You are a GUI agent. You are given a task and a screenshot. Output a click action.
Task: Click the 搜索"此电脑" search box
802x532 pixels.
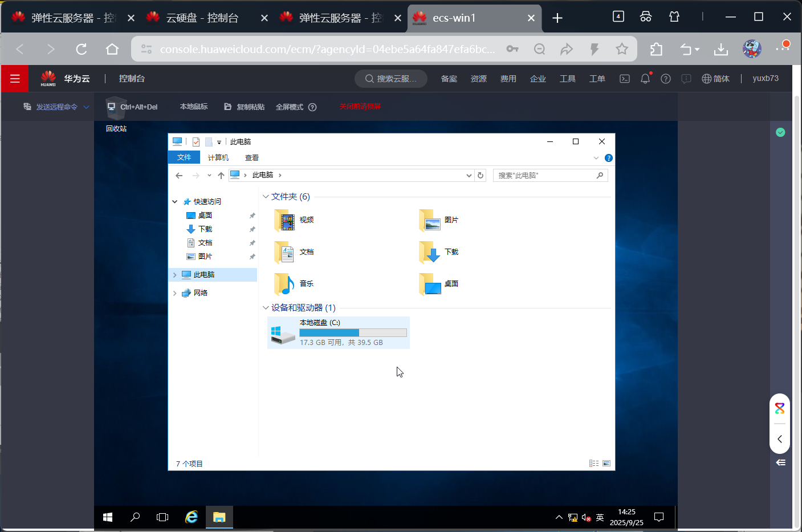pyautogui.click(x=551, y=176)
